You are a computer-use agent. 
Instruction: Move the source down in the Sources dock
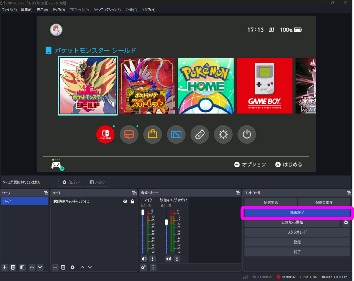coord(90,267)
